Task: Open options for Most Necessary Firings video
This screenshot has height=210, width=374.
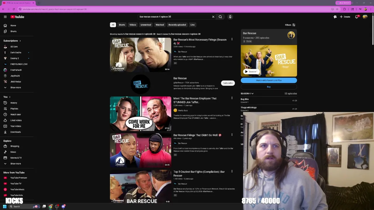Action: tap(232, 39)
